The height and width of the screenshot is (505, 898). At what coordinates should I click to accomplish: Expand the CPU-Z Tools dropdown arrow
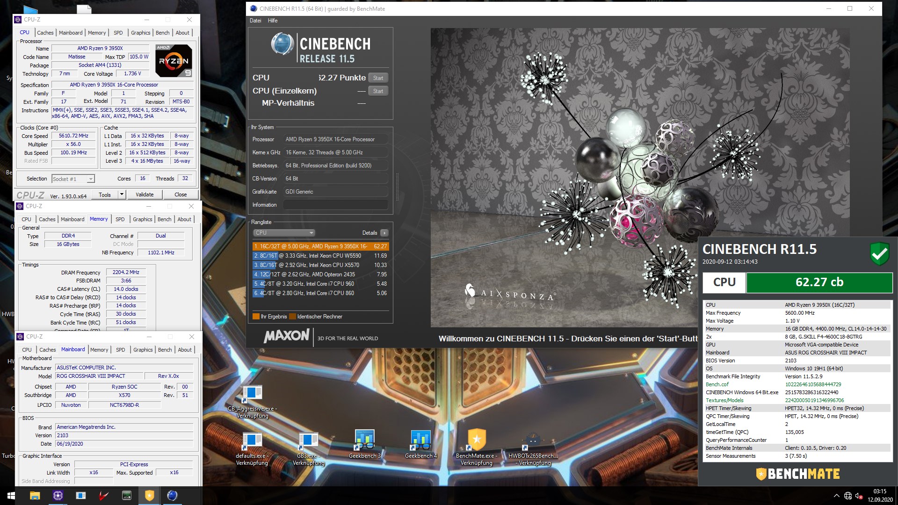pyautogui.click(x=122, y=195)
